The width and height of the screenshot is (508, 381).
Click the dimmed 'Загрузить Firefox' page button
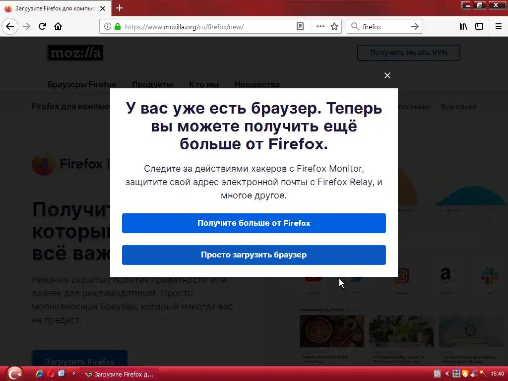tap(80, 359)
